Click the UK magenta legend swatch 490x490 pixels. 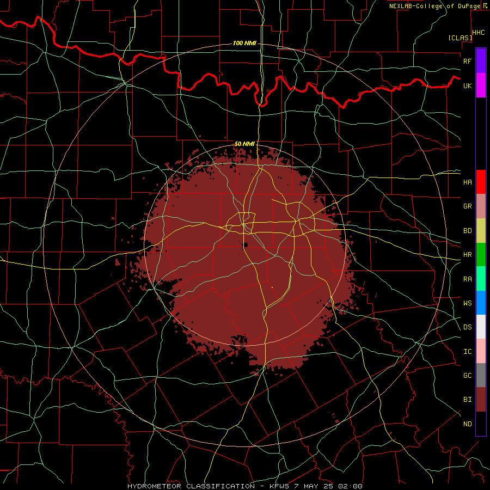pos(481,85)
